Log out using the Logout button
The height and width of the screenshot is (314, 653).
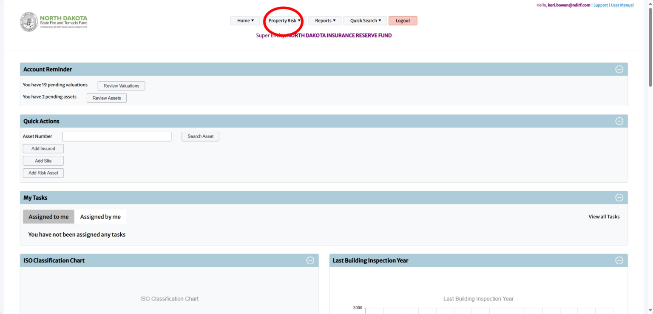[403, 20]
